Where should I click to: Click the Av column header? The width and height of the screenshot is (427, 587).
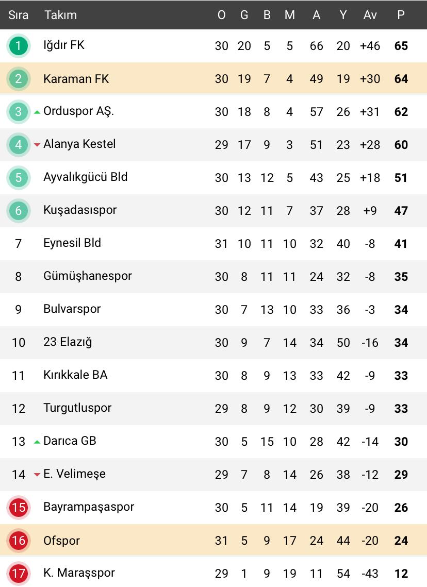tap(370, 15)
